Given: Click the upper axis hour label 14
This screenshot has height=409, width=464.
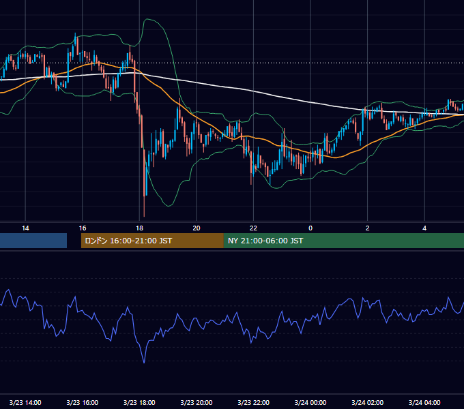Looking at the screenshot, I should pyautogui.click(x=25, y=228).
